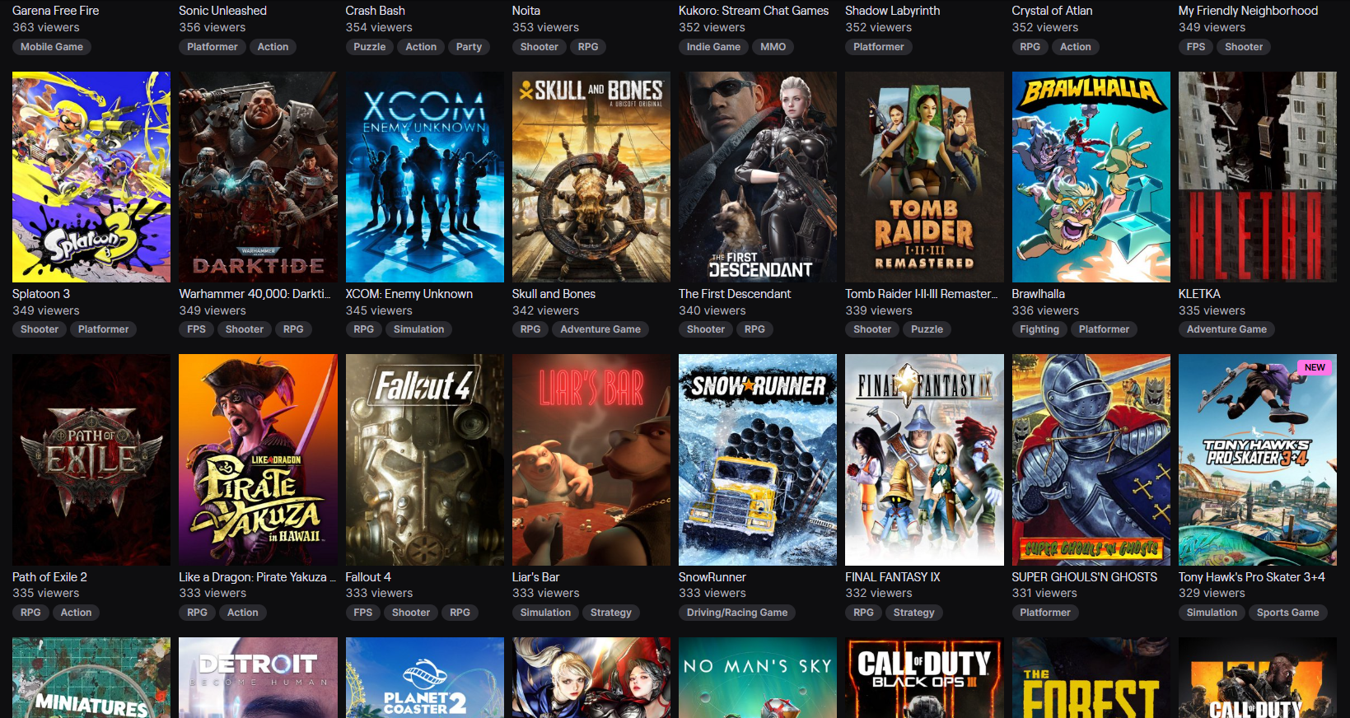This screenshot has width=1350, height=718.
Task: Click the Crystal of Atlan title
Action: (1052, 11)
